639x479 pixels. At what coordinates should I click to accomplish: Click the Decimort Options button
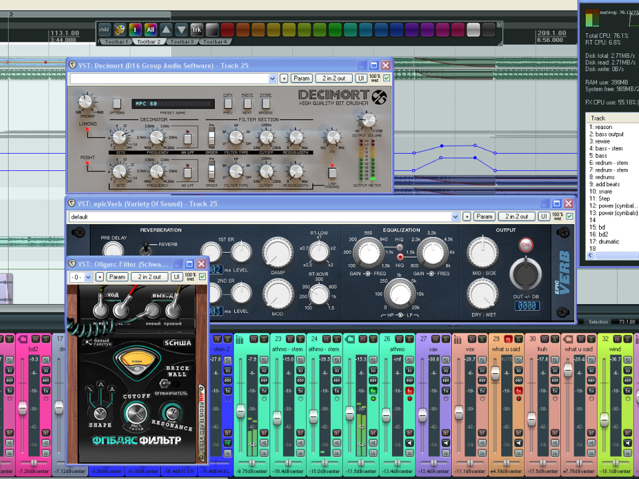[117, 104]
